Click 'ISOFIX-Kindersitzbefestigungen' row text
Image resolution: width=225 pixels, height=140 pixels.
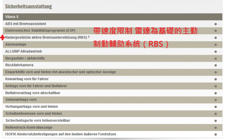tap(61, 134)
